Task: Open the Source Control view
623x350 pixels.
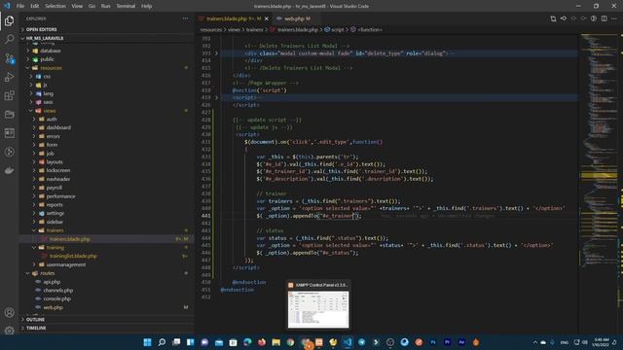Action: (9, 58)
